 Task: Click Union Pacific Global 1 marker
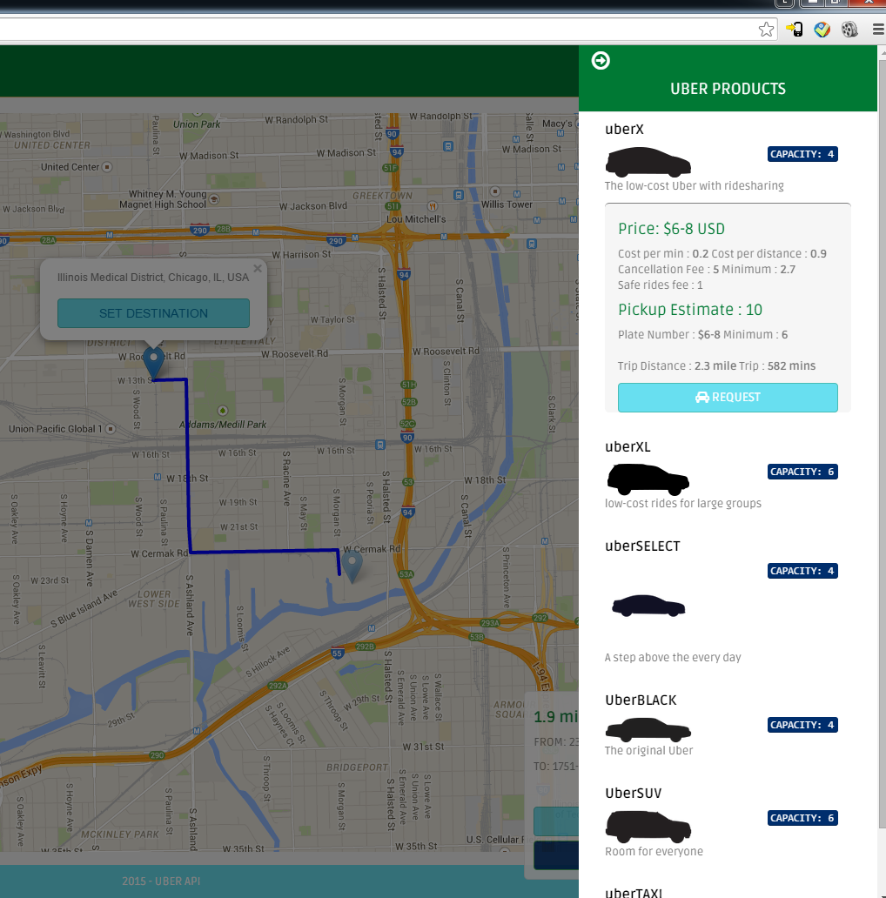(x=111, y=429)
